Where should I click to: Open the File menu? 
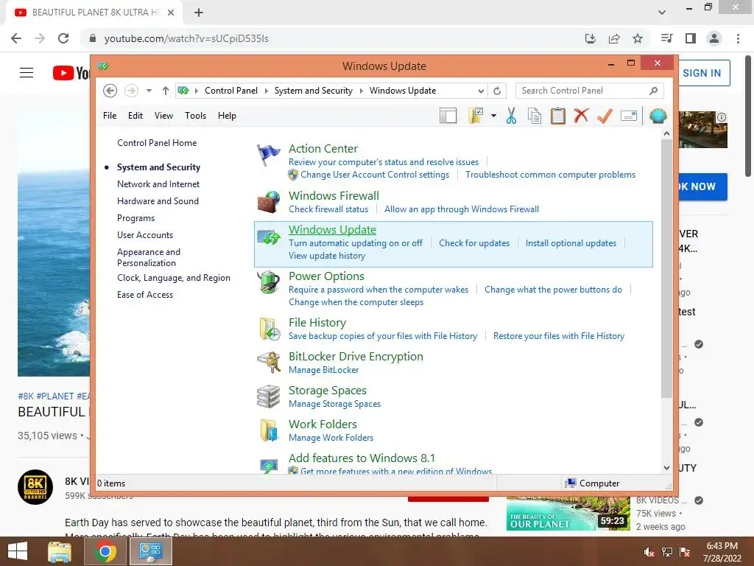110,116
